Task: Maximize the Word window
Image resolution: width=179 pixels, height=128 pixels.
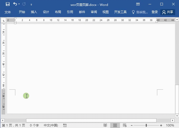Action: (162, 4)
